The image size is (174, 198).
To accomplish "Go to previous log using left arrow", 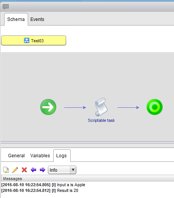I will pos(33,170).
